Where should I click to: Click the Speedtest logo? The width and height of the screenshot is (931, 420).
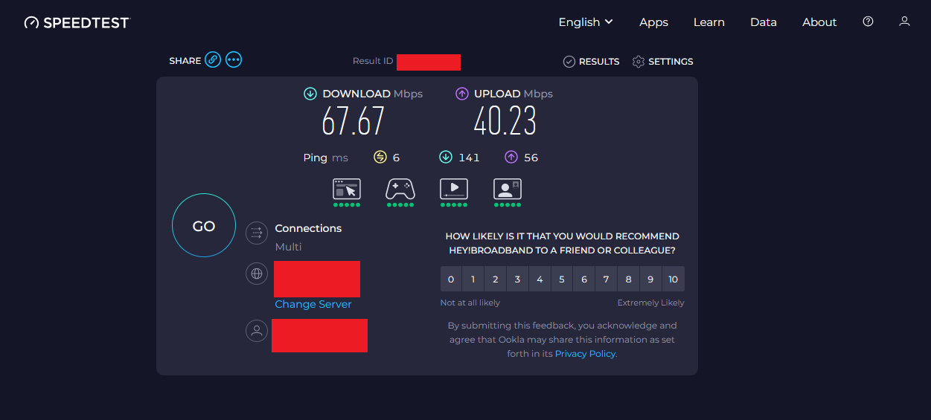pyautogui.click(x=77, y=22)
